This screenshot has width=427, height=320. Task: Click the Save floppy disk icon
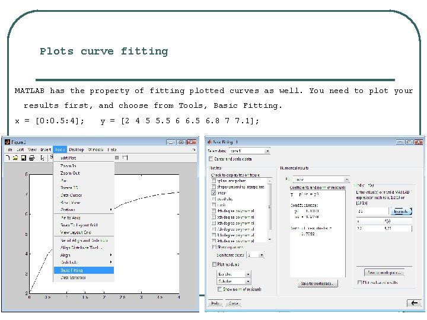tap(24, 158)
